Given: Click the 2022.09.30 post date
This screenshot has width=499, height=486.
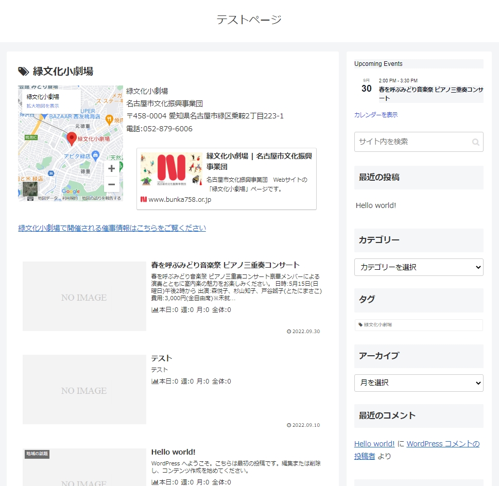Looking at the screenshot, I should [306, 332].
